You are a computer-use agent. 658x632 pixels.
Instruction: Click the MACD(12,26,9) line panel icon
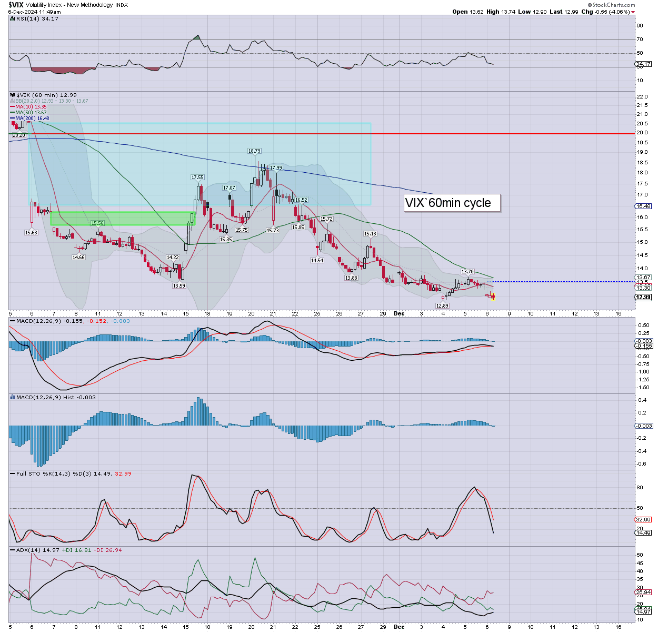(13, 321)
